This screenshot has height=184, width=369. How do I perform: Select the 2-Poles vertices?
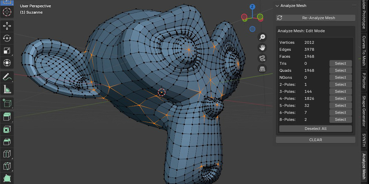pos(340,84)
